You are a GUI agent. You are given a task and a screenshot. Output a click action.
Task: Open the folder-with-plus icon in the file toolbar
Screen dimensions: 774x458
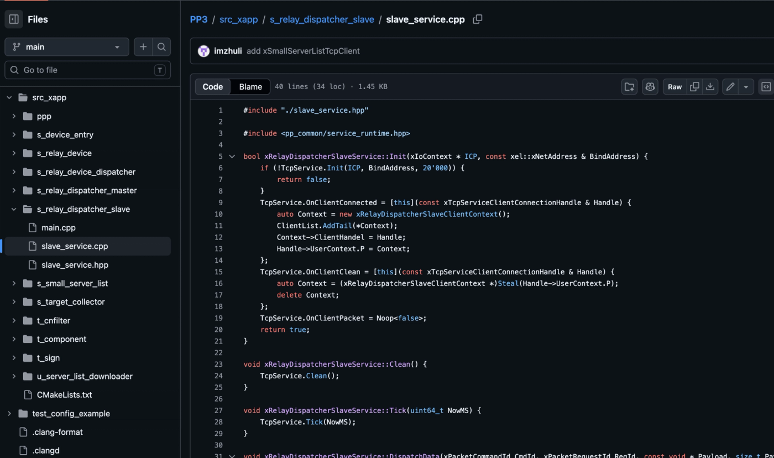(x=629, y=87)
